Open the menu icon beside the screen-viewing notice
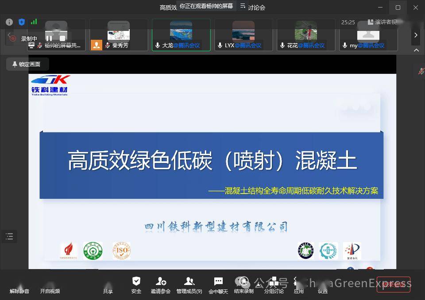Screen dimensions: 425x300 pos(243,6)
